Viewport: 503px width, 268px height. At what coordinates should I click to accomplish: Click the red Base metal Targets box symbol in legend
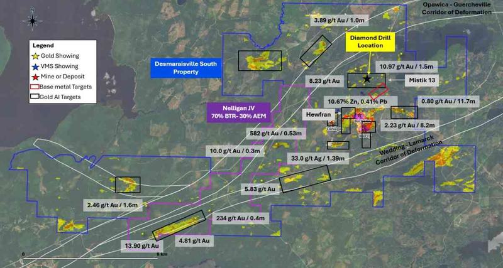35,87
